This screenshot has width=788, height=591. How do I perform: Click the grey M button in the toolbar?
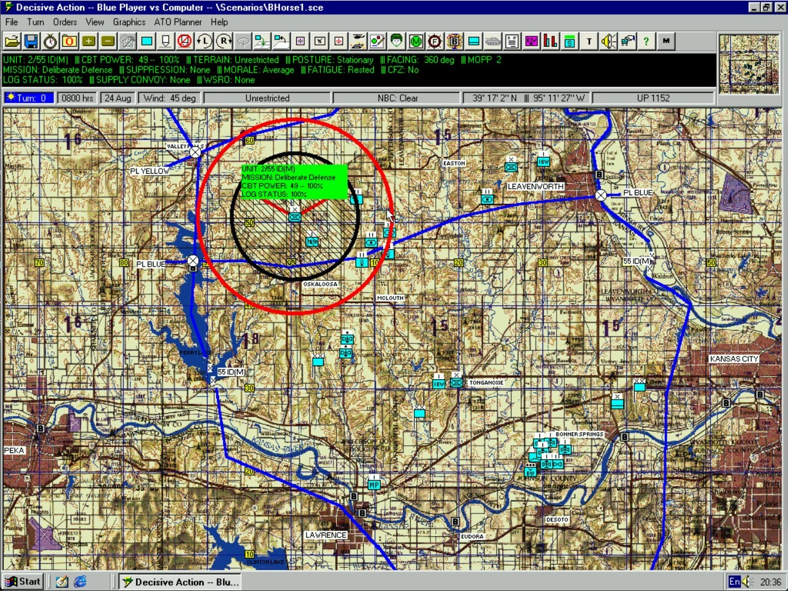(x=665, y=41)
